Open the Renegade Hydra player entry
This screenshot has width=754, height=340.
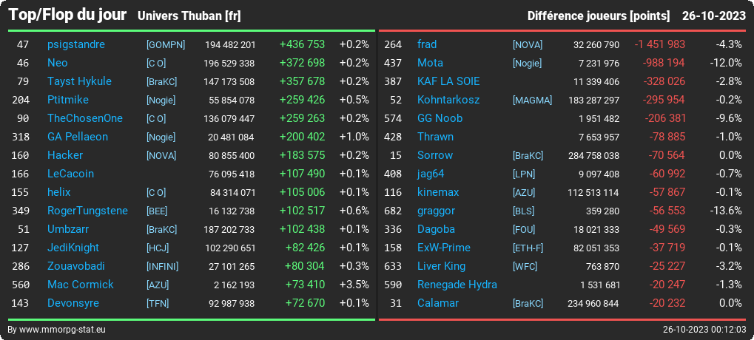pos(457,285)
